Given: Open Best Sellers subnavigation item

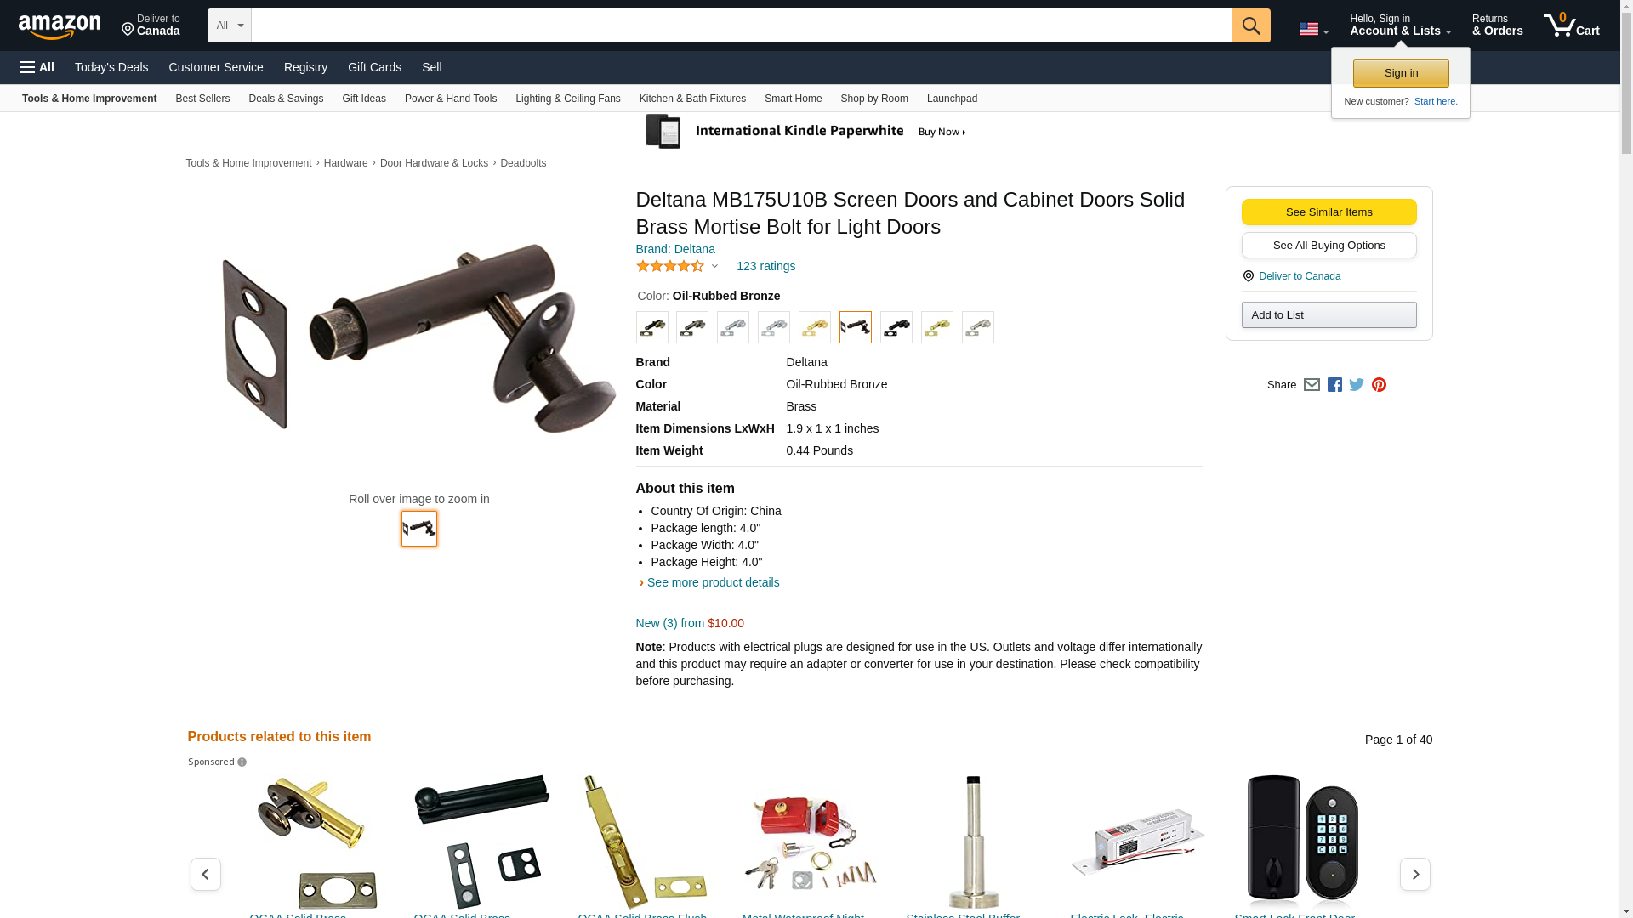Looking at the screenshot, I should point(202,99).
